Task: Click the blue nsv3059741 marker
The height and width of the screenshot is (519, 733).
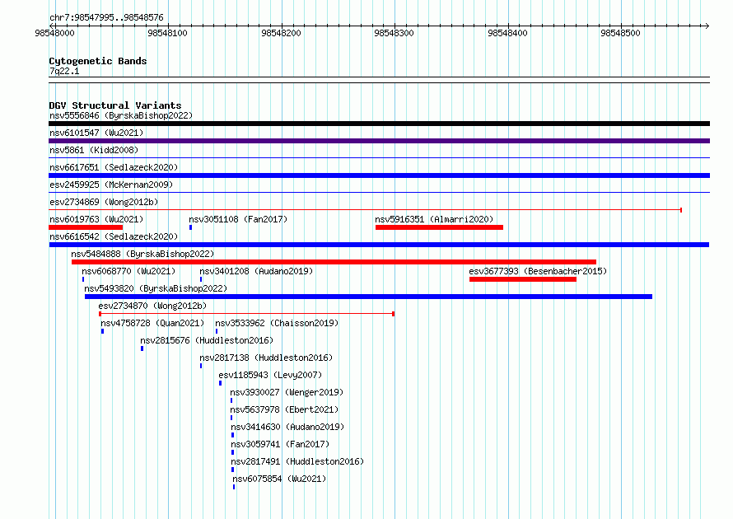Action: pos(233,452)
